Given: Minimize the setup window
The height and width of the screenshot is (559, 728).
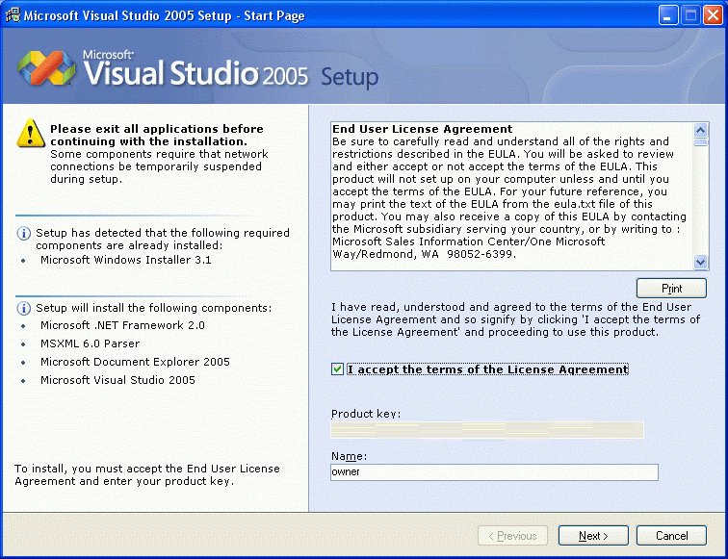Looking at the screenshot, I should (x=669, y=15).
